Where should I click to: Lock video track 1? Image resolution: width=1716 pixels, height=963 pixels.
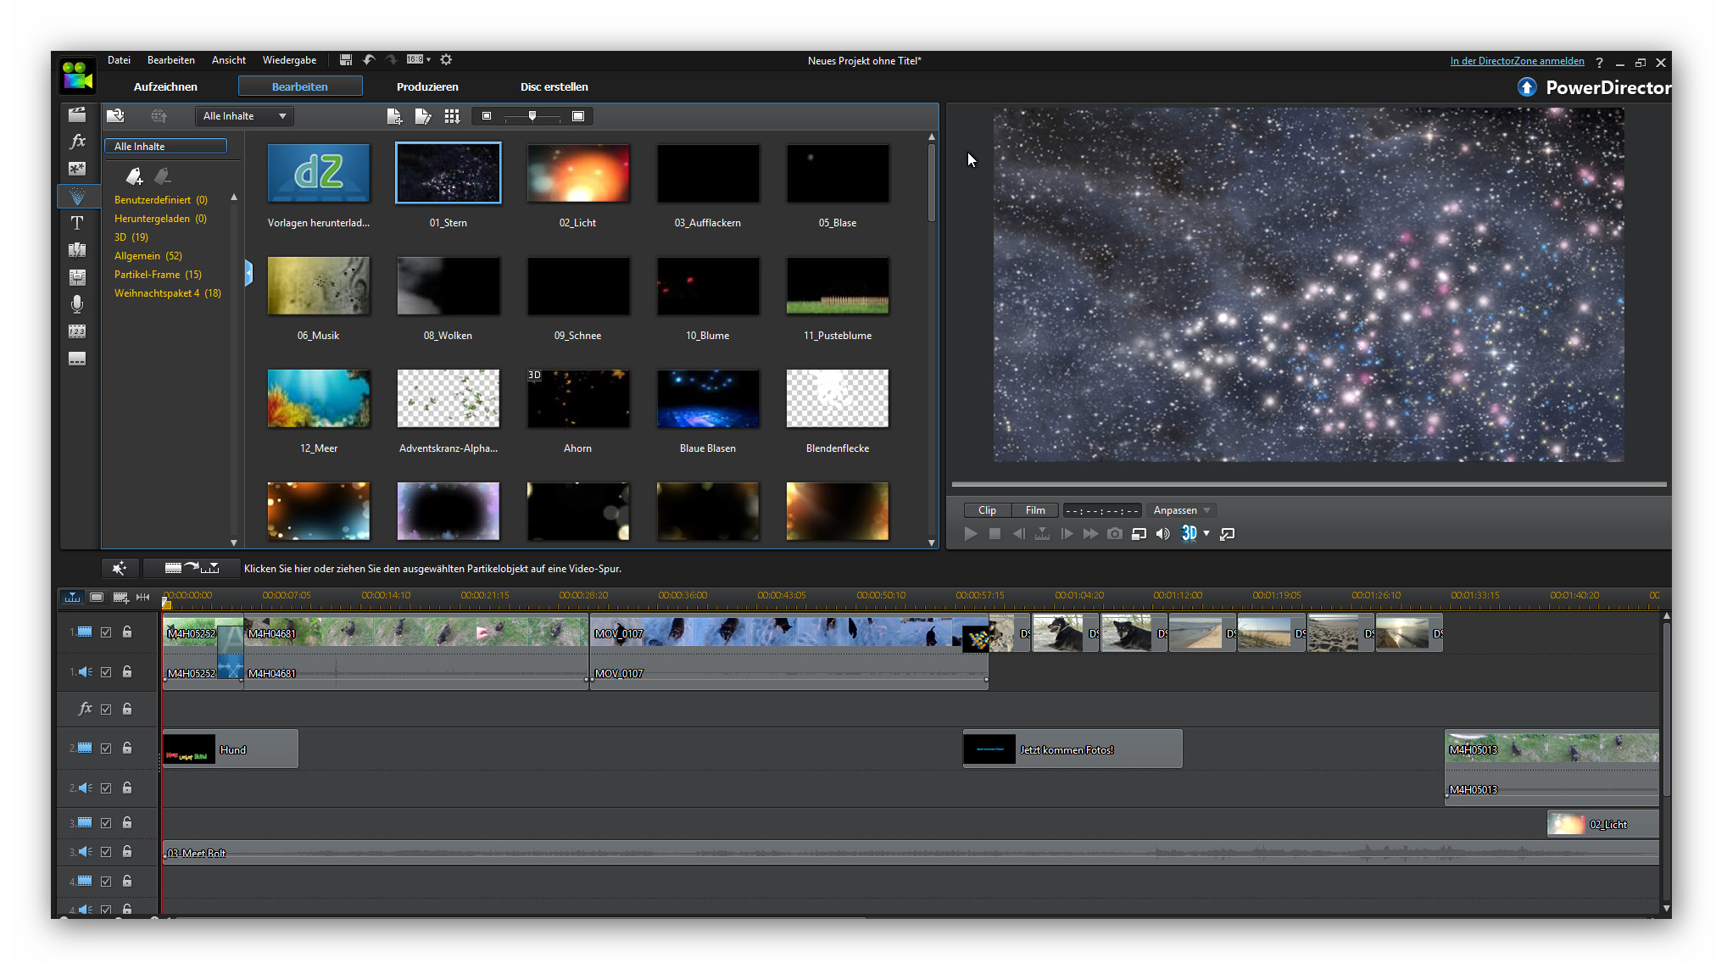pyautogui.click(x=127, y=632)
